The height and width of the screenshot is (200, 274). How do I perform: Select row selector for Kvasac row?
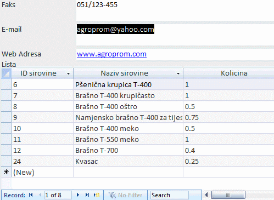click(6, 161)
